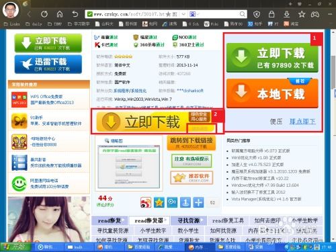
Task: Go to the browser home page icon
Action: pos(60,14)
